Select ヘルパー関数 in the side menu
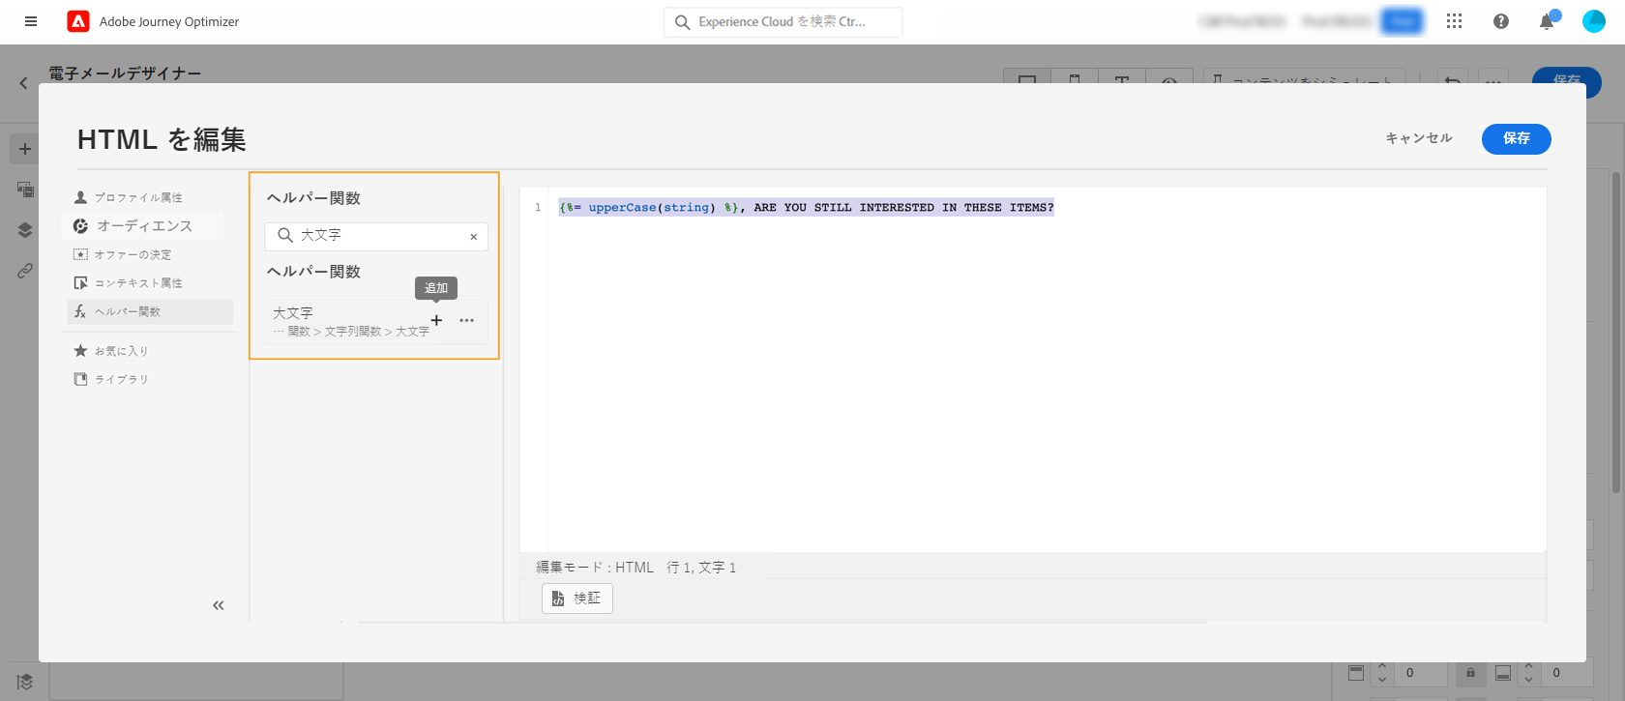This screenshot has height=701, width=1625. (x=150, y=311)
